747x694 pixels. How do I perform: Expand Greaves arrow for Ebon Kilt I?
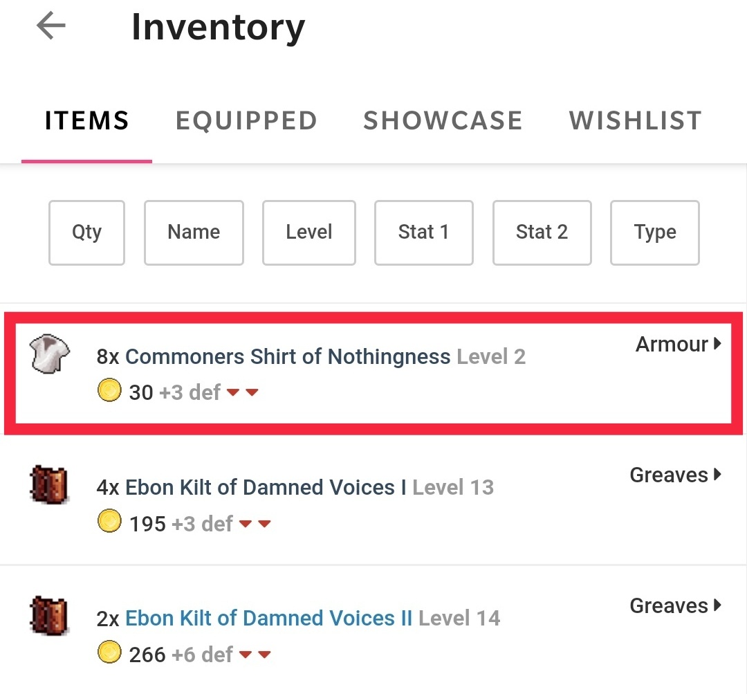coord(717,475)
